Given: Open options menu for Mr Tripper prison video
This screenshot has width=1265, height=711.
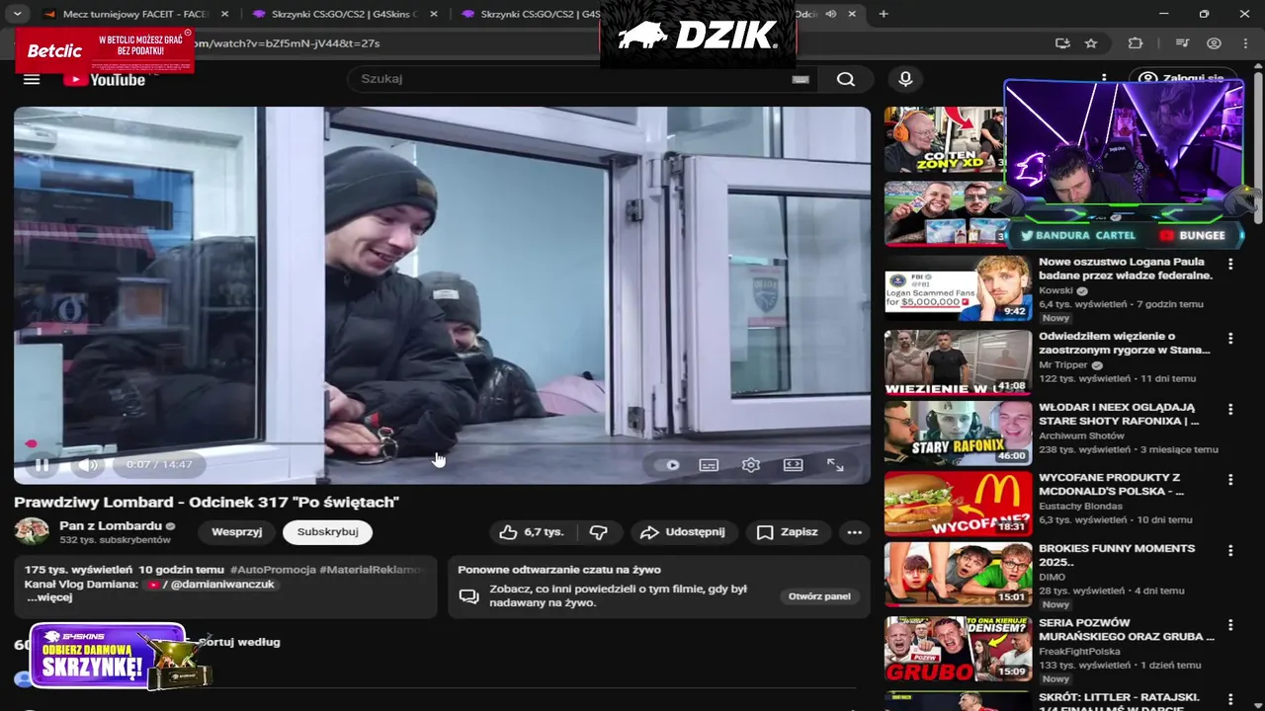Looking at the screenshot, I should [x=1230, y=339].
